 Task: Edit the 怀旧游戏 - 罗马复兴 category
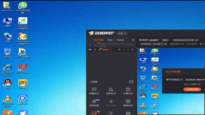(165, 44)
